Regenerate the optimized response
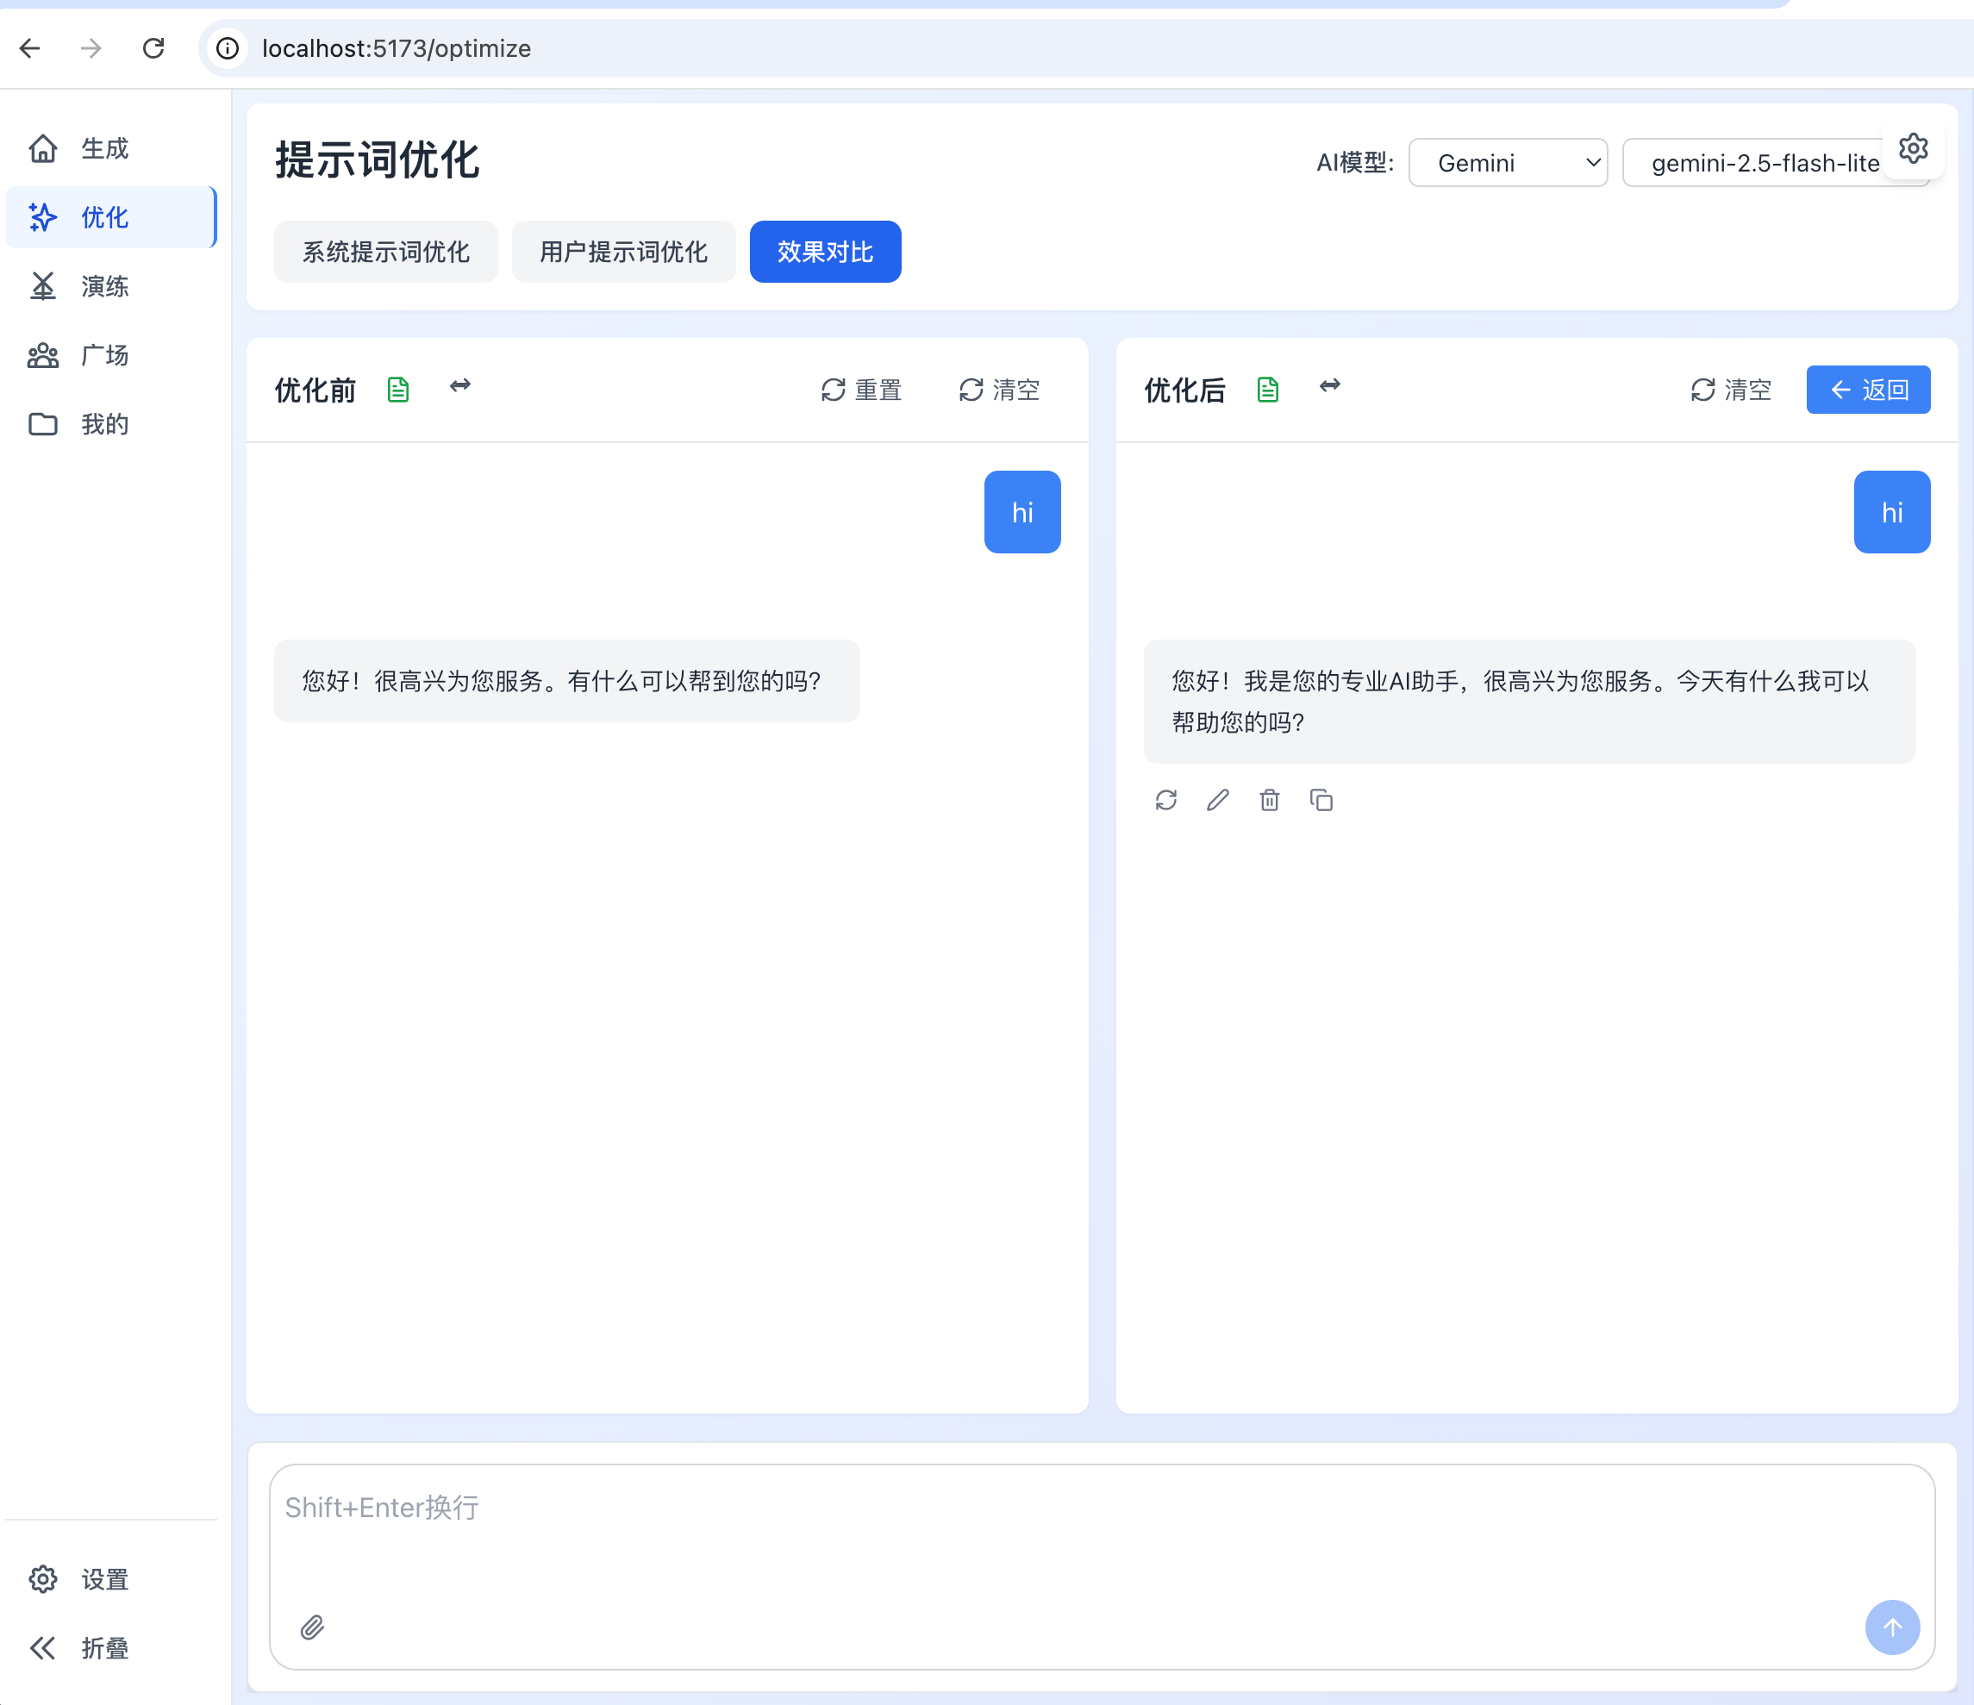Image resolution: width=1974 pixels, height=1705 pixels. [1166, 800]
